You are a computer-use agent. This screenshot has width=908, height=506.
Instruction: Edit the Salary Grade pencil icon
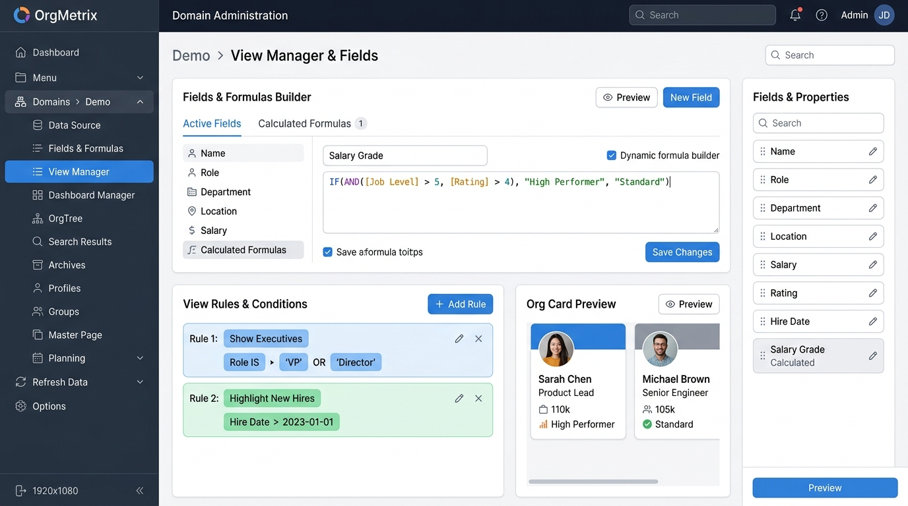coord(873,356)
